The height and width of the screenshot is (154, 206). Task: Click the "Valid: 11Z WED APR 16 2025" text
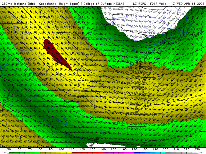coord(182,4)
